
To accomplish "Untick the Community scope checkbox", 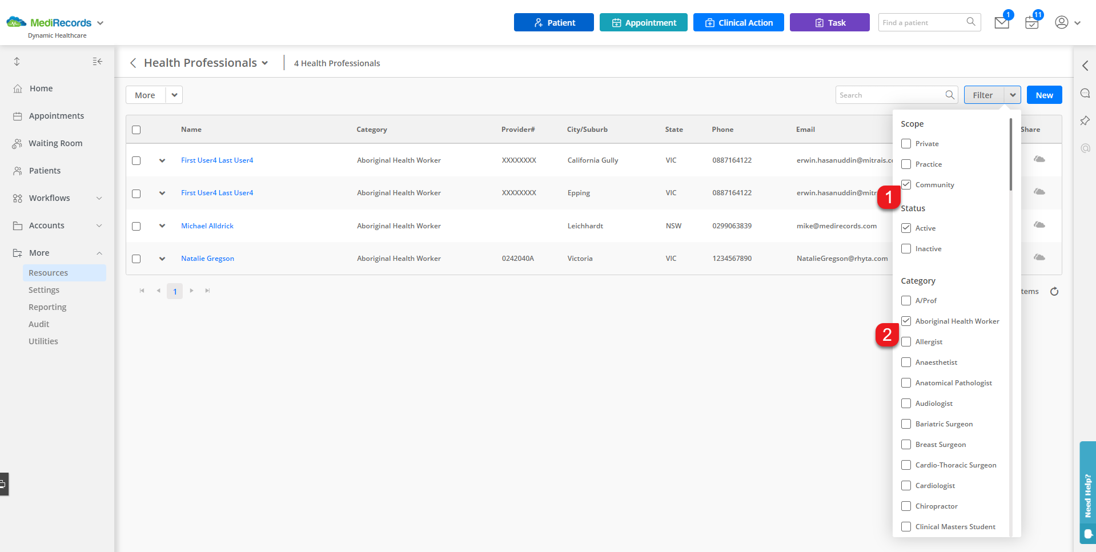I will [x=906, y=184].
